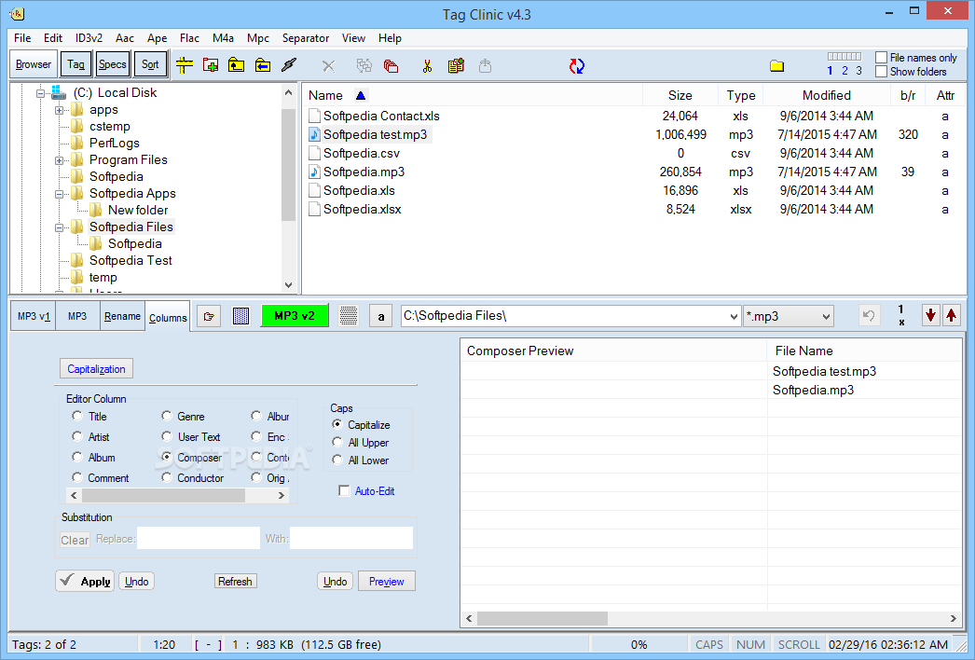
Task: Click the folder-up icon in the toolbar
Action: [x=236, y=65]
